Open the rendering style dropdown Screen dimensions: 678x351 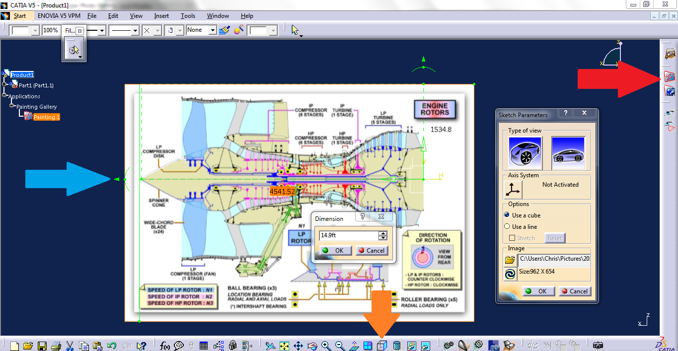tap(179, 31)
